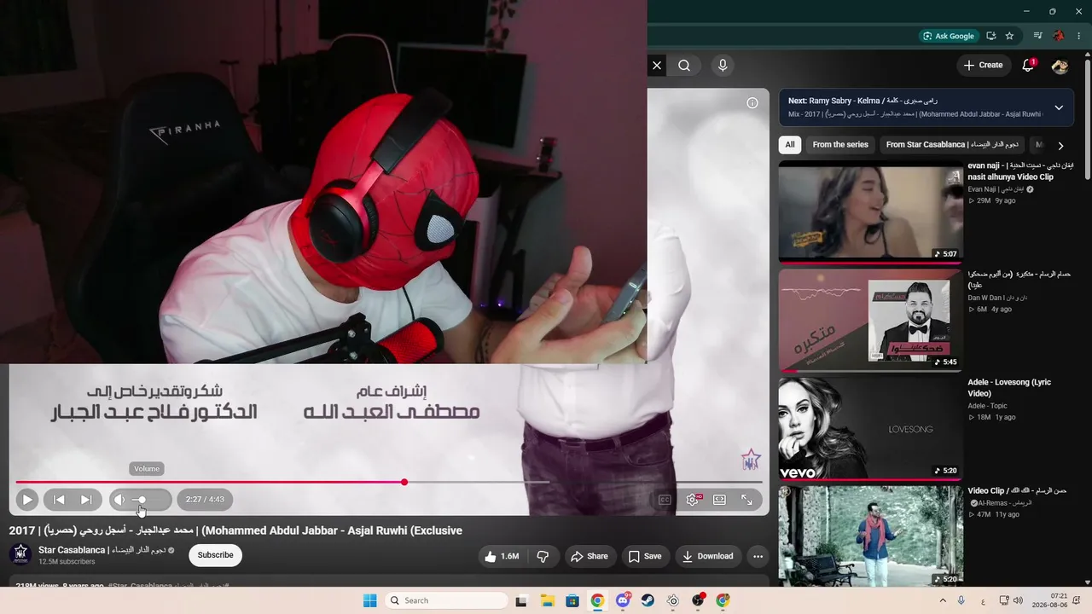This screenshot has width=1092, height=614.
Task: Toggle subtitles with the CC button
Action: point(665,500)
